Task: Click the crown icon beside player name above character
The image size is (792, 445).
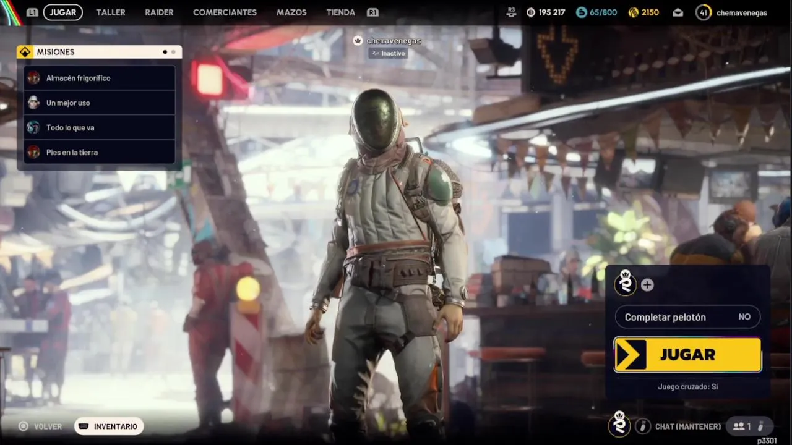Action: tap(358, 41)
